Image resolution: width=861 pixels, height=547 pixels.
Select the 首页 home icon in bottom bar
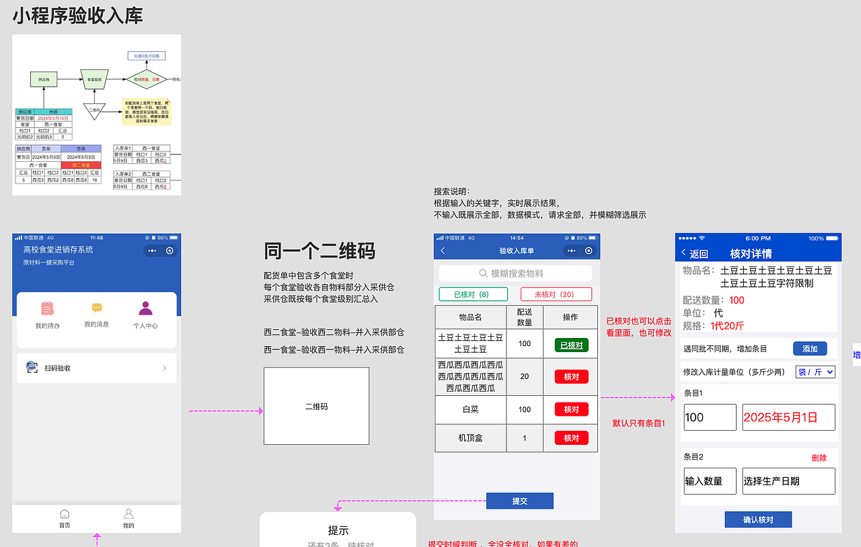pyautogui.click(x=65, y=515)
